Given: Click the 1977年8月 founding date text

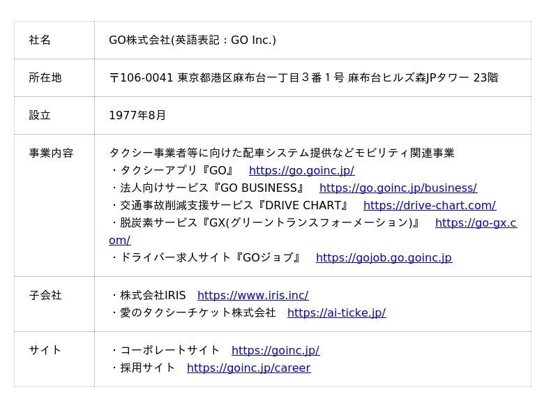Looking at the screenshot, I should click(137, 116).
